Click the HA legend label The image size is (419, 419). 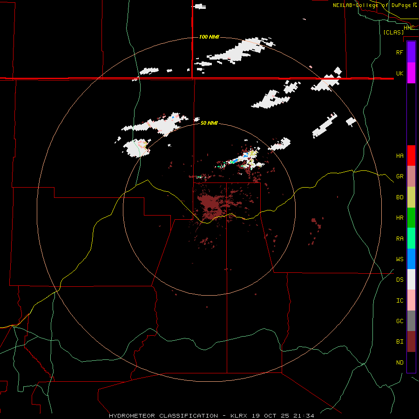(x=400, y=155)
